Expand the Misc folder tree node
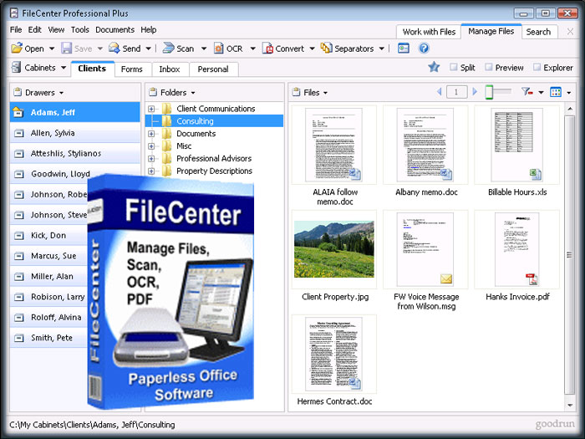The width and height of the screenshot is (585, 439). click(x=151, y=146)
